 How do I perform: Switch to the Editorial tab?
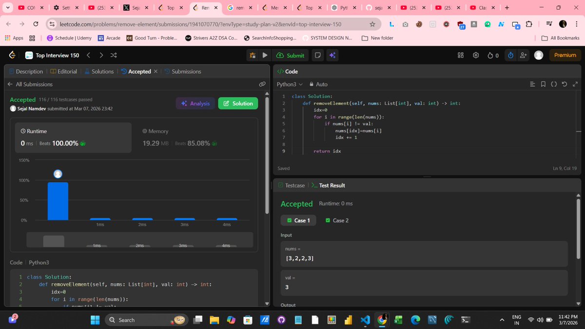(x=63, y=71)
